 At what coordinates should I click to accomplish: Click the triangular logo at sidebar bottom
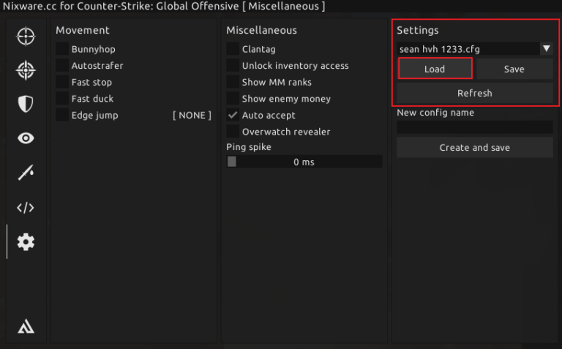[26, 326]
